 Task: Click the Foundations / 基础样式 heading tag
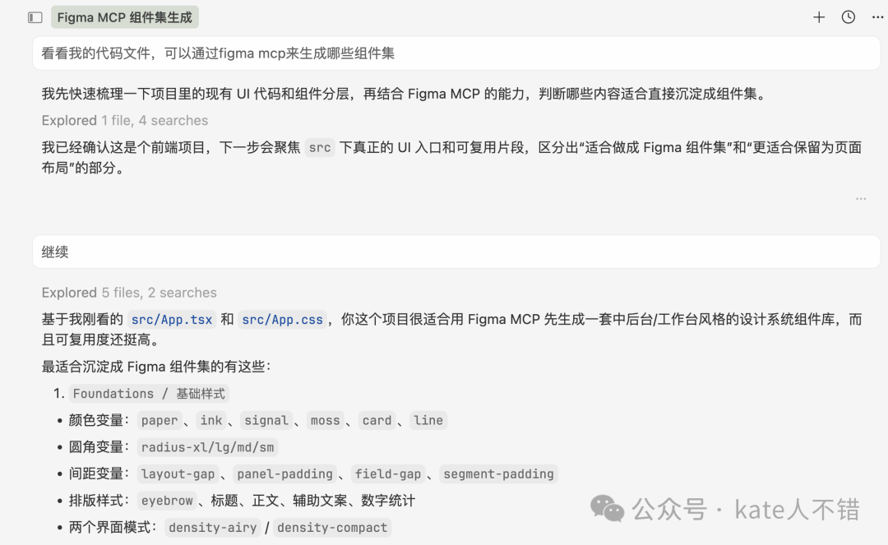149,394
